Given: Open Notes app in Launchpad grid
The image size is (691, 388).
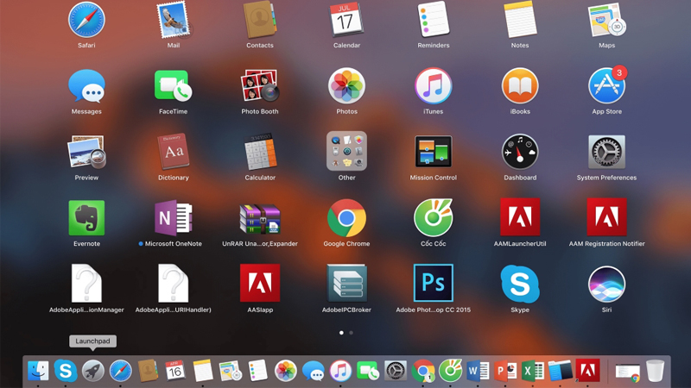Looking at the screenshot, I should (520, 20).
